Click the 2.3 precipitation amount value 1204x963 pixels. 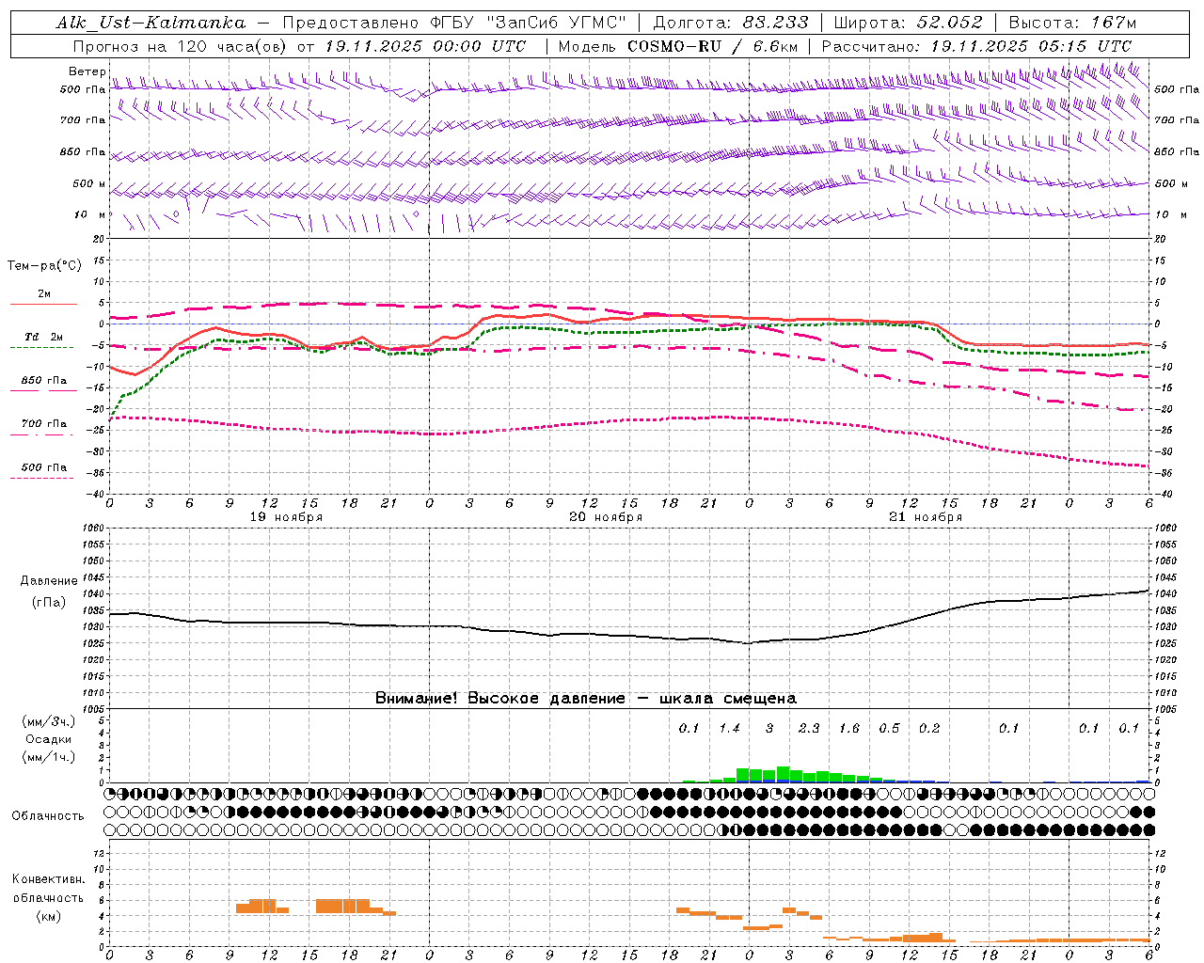[809, 728]
